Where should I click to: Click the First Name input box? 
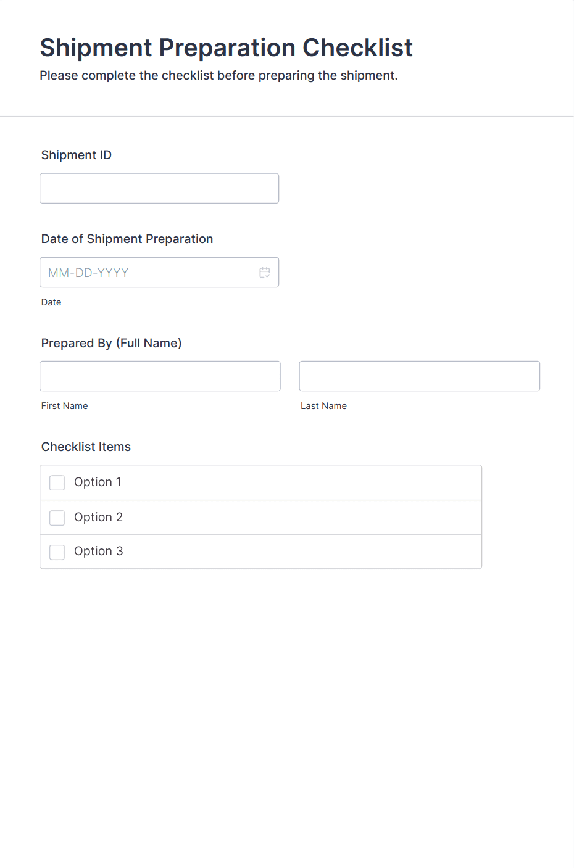[160, 376]
